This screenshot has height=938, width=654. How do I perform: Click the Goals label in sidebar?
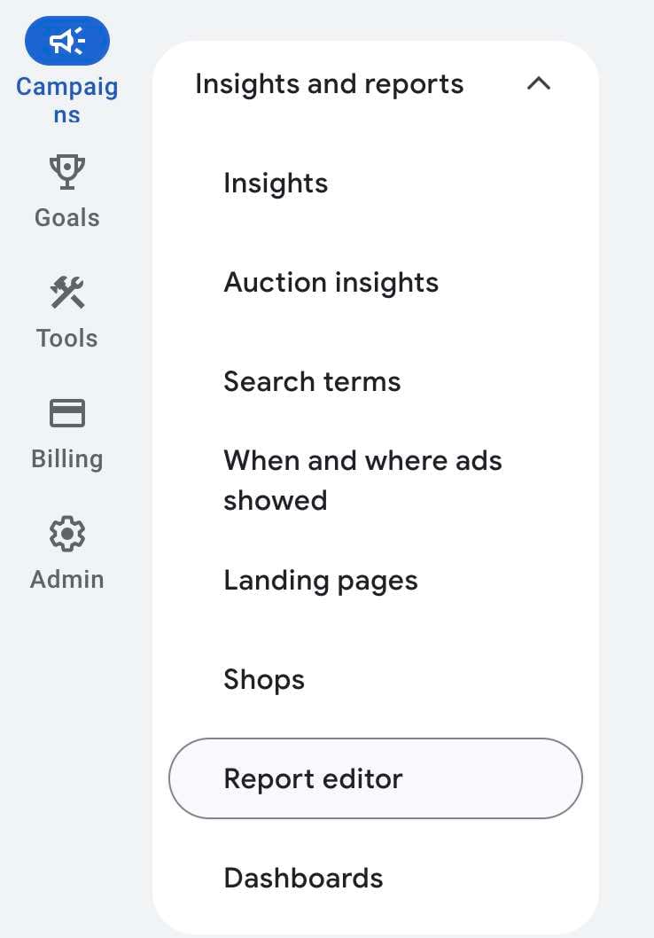tap(67, 217)
